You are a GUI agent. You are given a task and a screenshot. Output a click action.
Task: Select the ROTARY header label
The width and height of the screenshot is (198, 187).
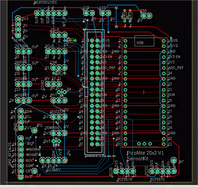click(x=53, y=170)
